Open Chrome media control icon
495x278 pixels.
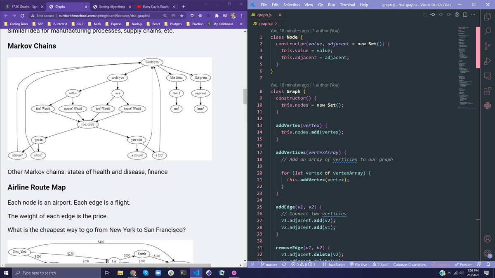(225, 16)
